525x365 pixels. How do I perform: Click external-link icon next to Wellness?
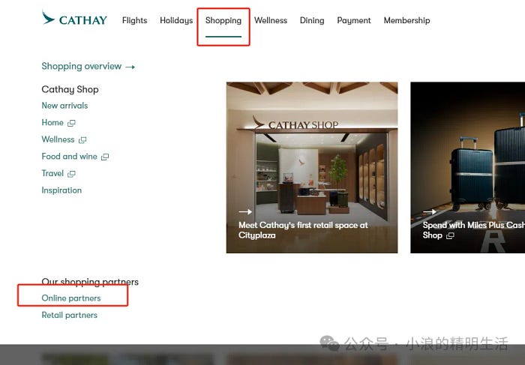pos(82,140)
